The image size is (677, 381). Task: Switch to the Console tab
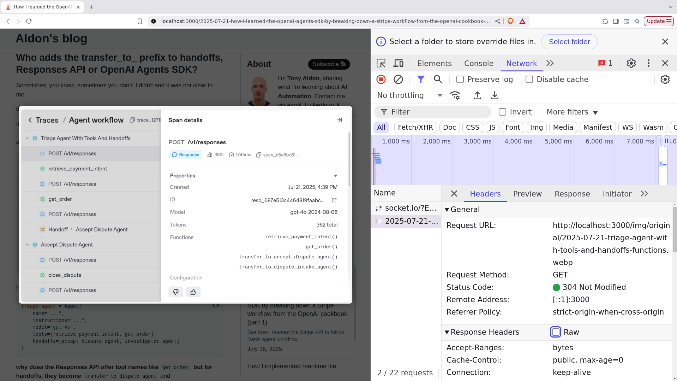pyautogui.click(x=479, y=63)
